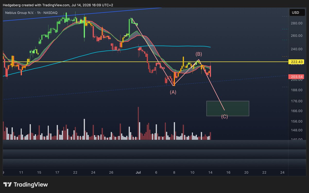Screen dimensions: 309x193
Task: Click the 10 date label on time axis
Action: (192, 172)
